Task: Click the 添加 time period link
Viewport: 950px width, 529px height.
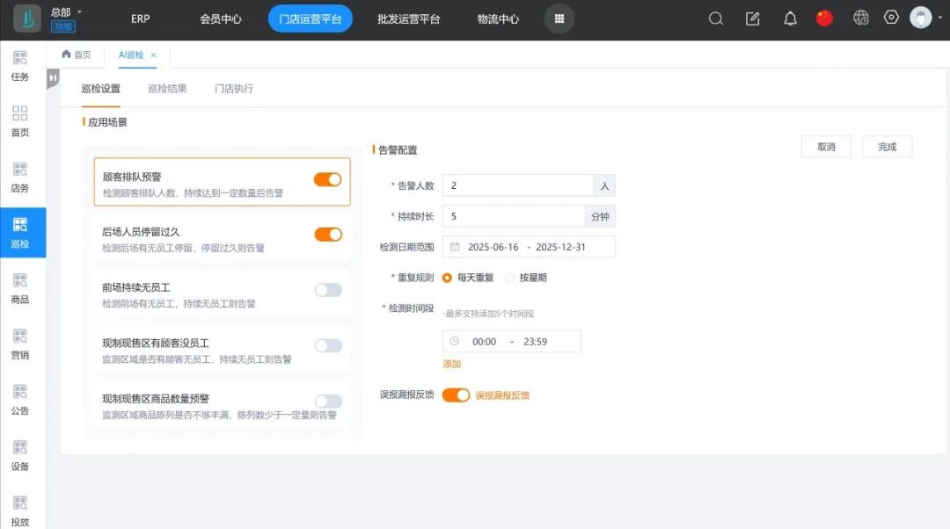Action: click(451, 364)
